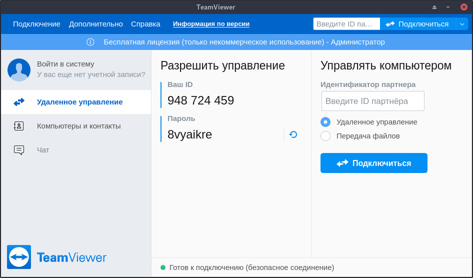The image size is (473, 278).
Task: Open the Подключение menu
Action: coord(36,24)
